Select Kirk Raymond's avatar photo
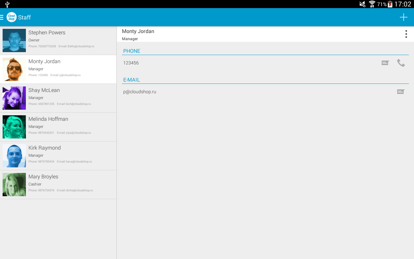This screenshot has width=414, height=259. (x=14, y=156)
